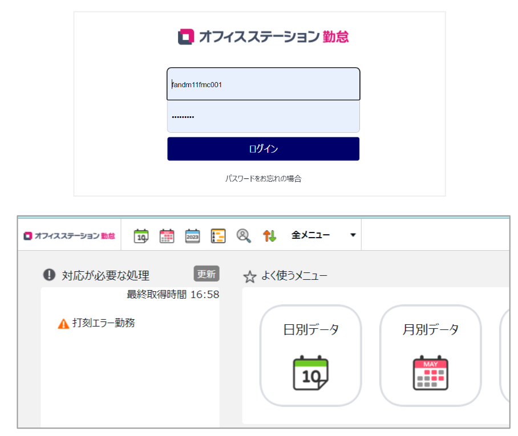Click the MAY calendar icon under 月別データ
Image resolution: width=518 pixels, height=436 pixels.
(x=431, y=373)
